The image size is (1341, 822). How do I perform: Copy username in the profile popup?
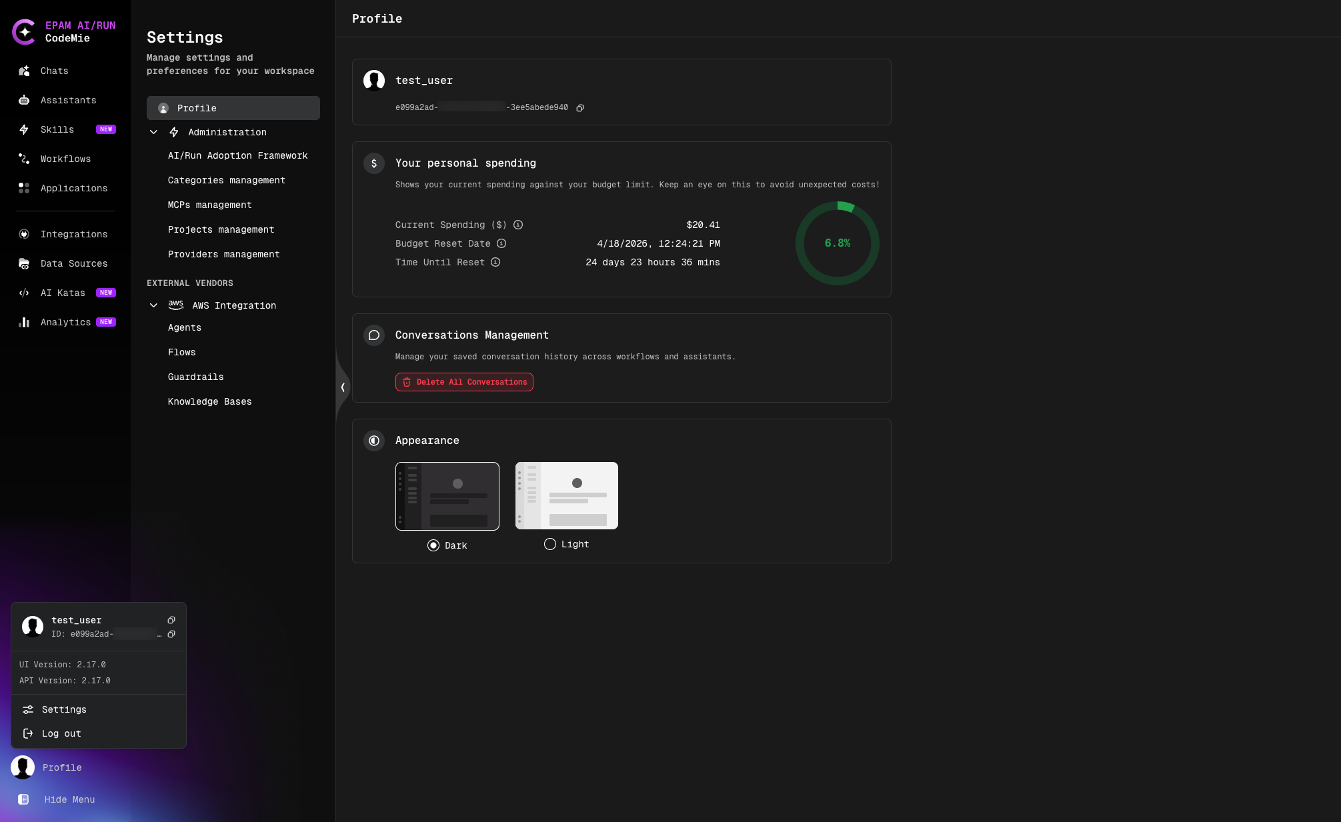coord(171,620)
